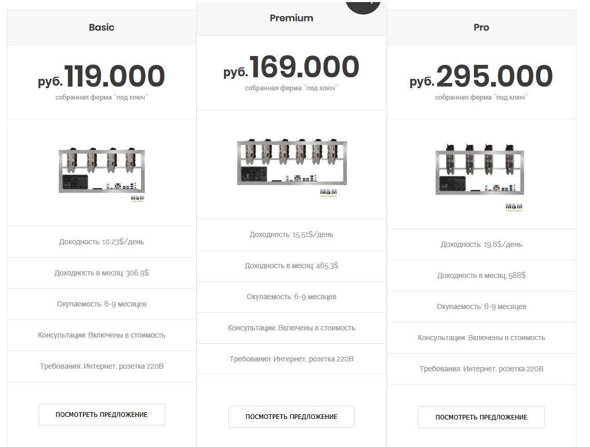Click the Basic plan title
The width and height of the screenshot is (590, 447).
[x=102, y=27]
